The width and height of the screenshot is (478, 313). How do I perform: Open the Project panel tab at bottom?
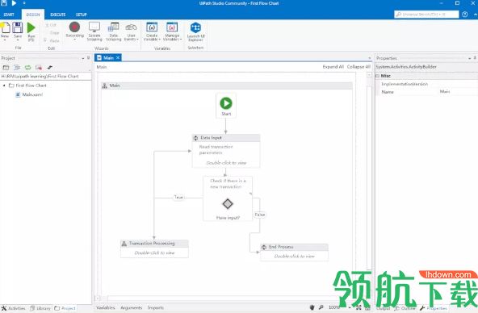(65, 308)
